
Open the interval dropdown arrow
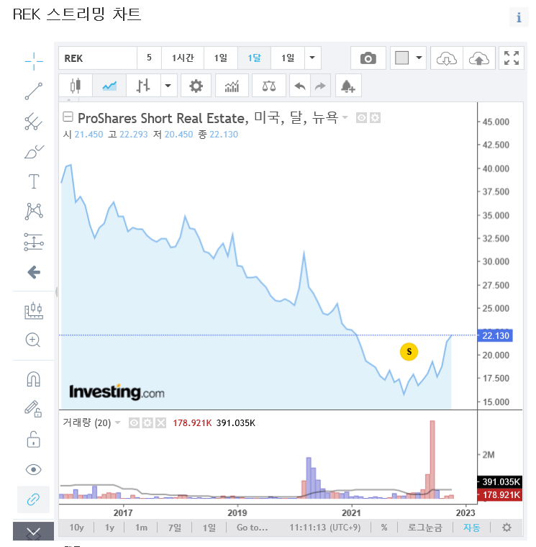(312, 58)
